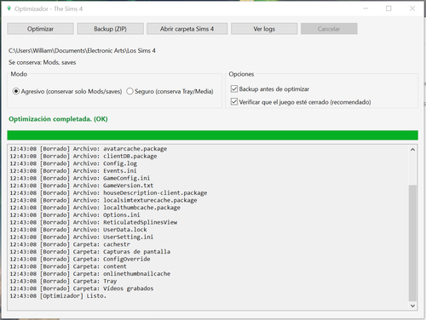Click log line clientDB.package
The image size is (426, 320).
tap(83, 156)
